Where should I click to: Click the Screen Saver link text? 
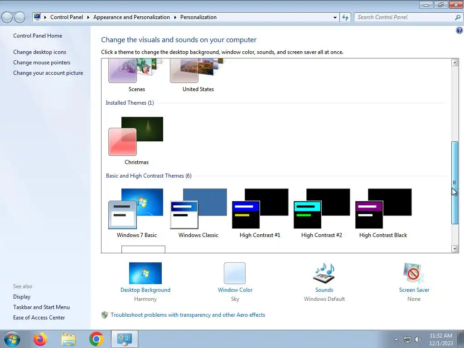(x=414, y=290)
